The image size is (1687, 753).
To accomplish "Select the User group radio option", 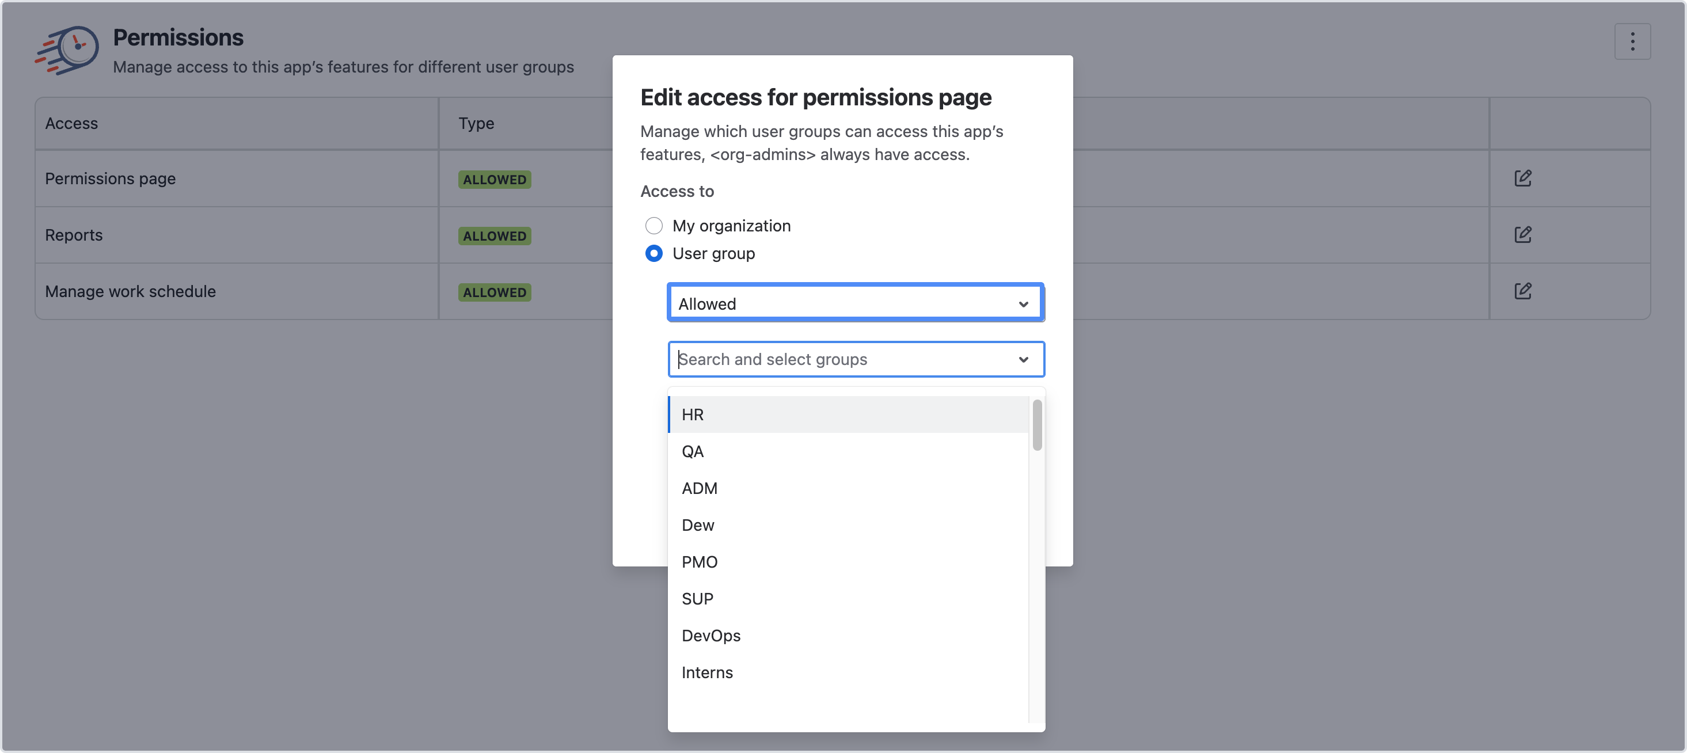I will tap(653, 253).
